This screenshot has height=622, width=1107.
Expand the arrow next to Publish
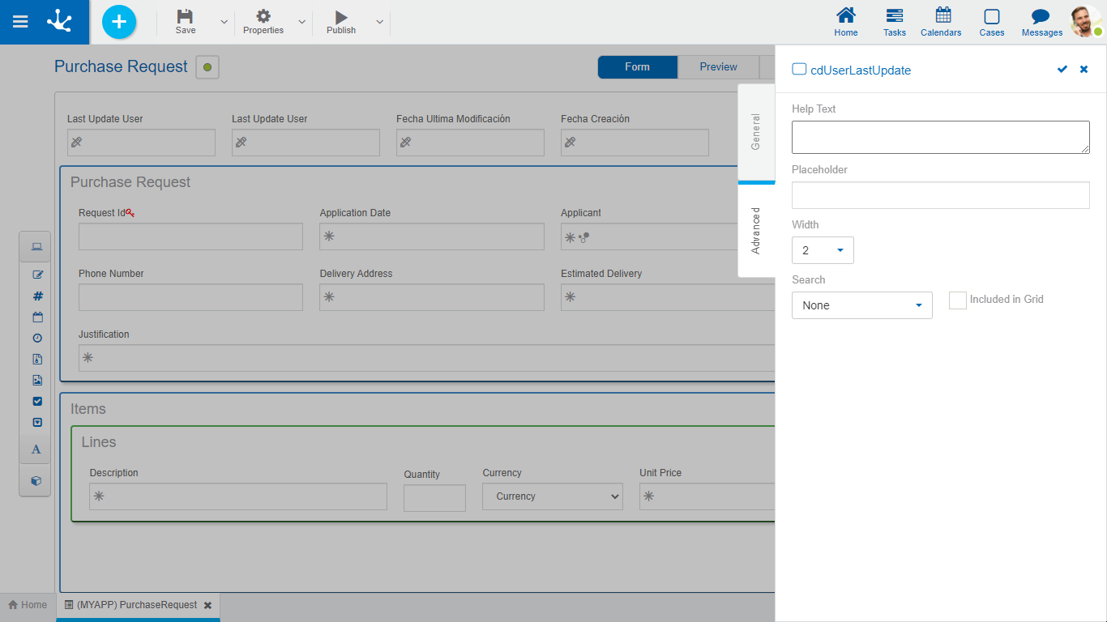click(x=379, y=22)
